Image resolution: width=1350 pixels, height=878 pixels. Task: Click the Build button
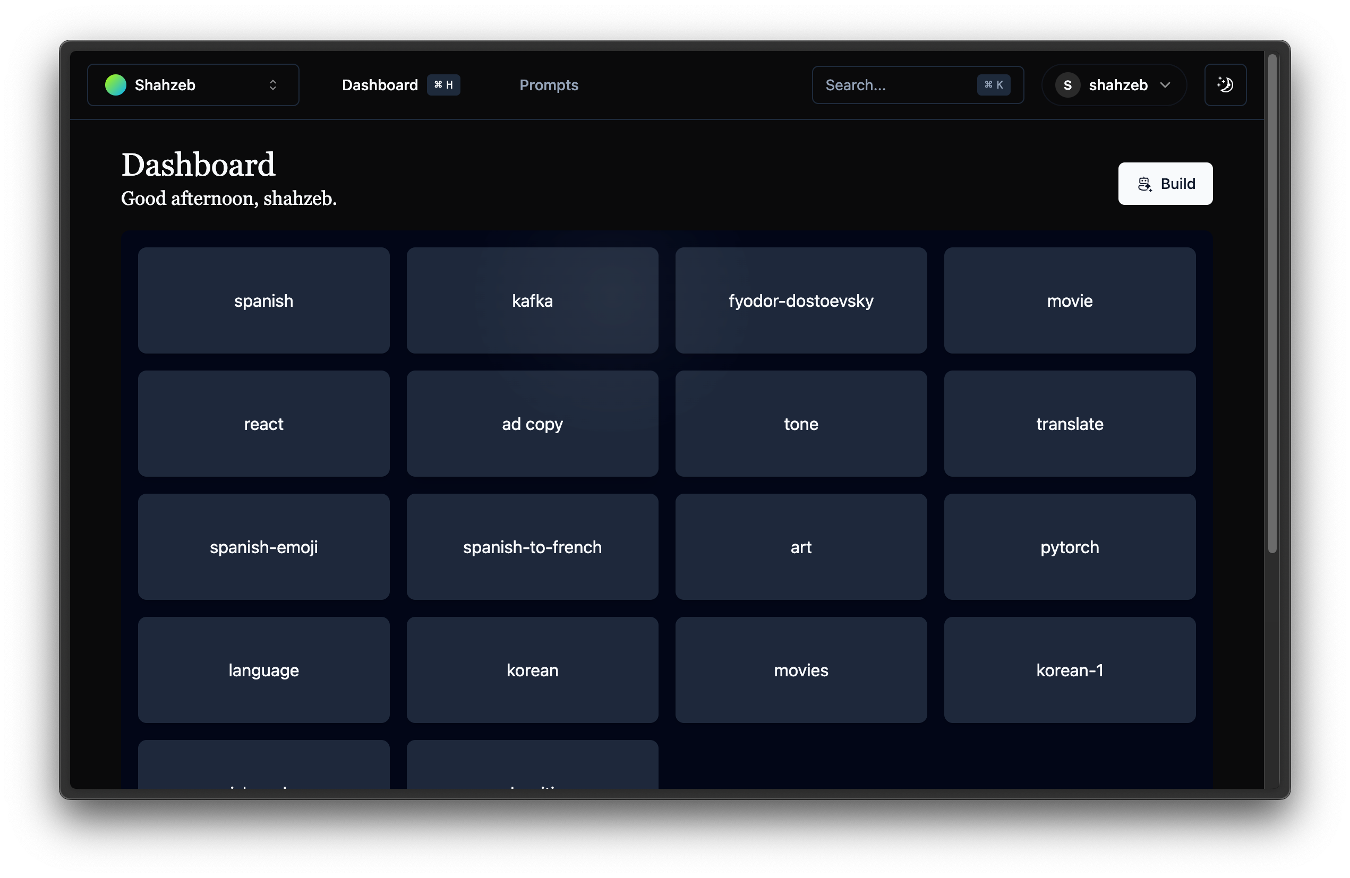coord(1165,184)
